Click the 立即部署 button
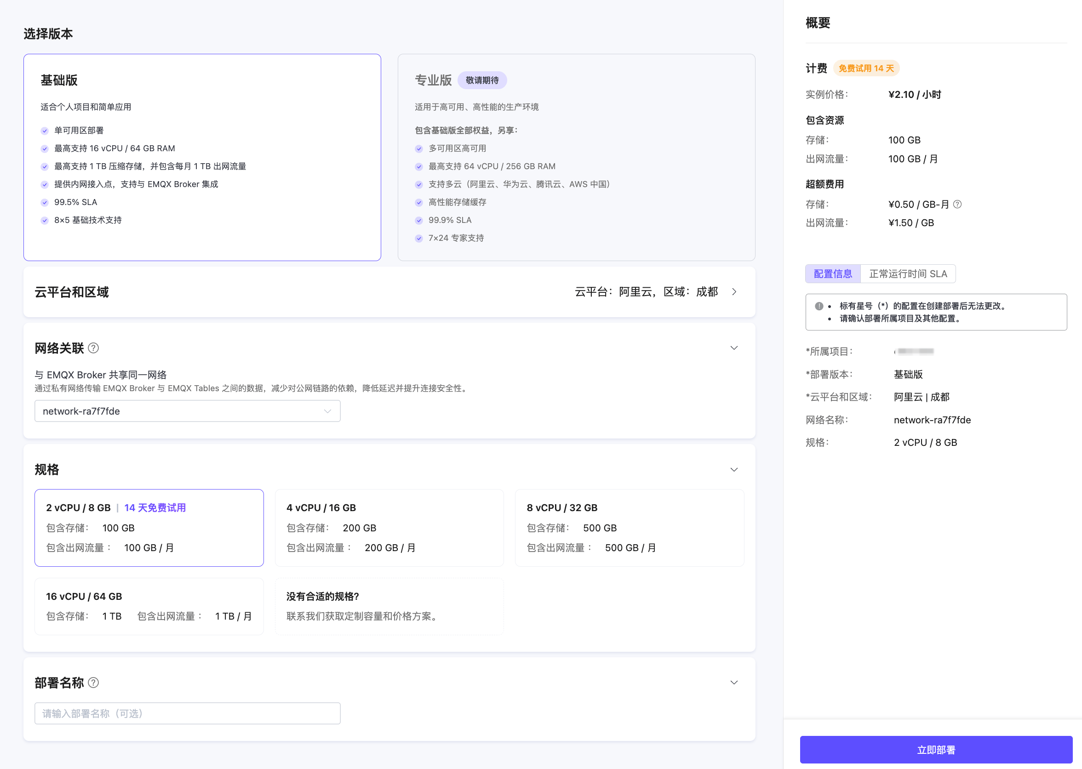The width and height of the screenshot is (1082, 769). (936, 750)
